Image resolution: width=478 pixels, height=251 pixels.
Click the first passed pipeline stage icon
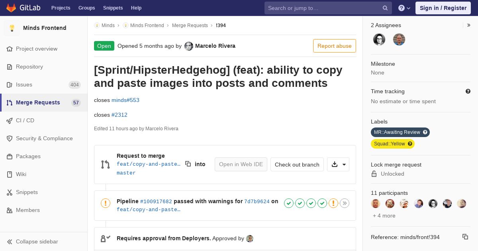pyautogui.click(x=289, y=203)
